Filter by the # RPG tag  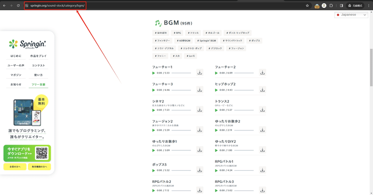click(x=178, y=33)
